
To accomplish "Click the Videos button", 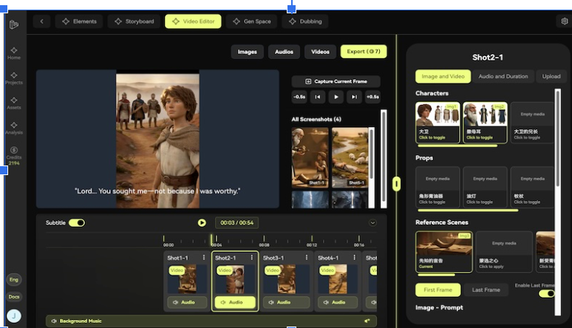I will click(x=320, y=52).
